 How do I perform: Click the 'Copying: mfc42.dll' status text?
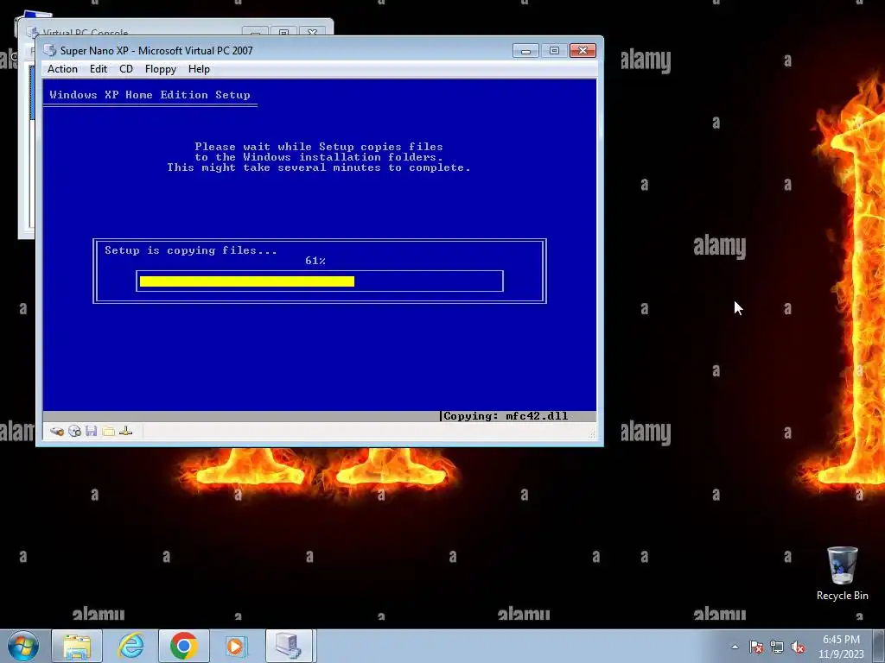point(506,416)
